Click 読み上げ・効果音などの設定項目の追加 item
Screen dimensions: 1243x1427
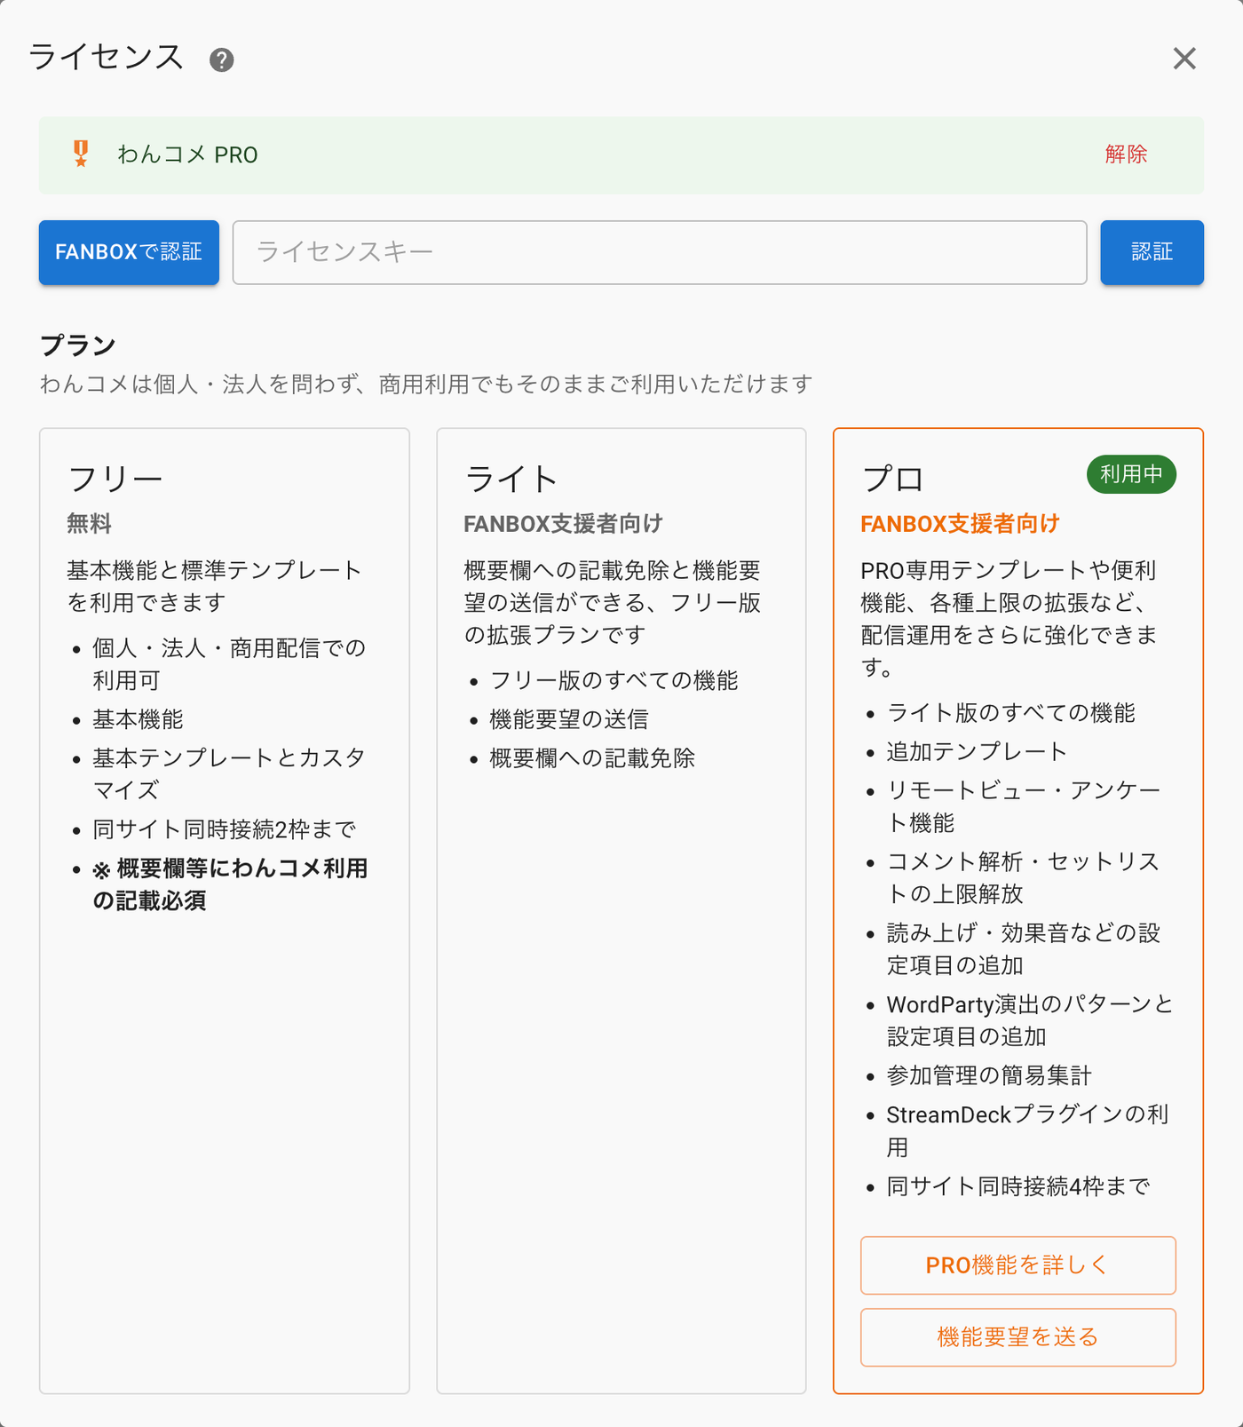click(1024, 949)
